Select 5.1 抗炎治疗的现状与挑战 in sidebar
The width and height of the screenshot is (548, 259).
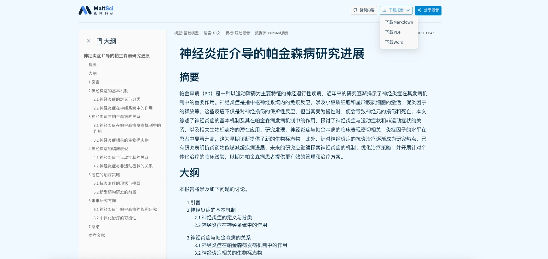click(x=117, y=183)
